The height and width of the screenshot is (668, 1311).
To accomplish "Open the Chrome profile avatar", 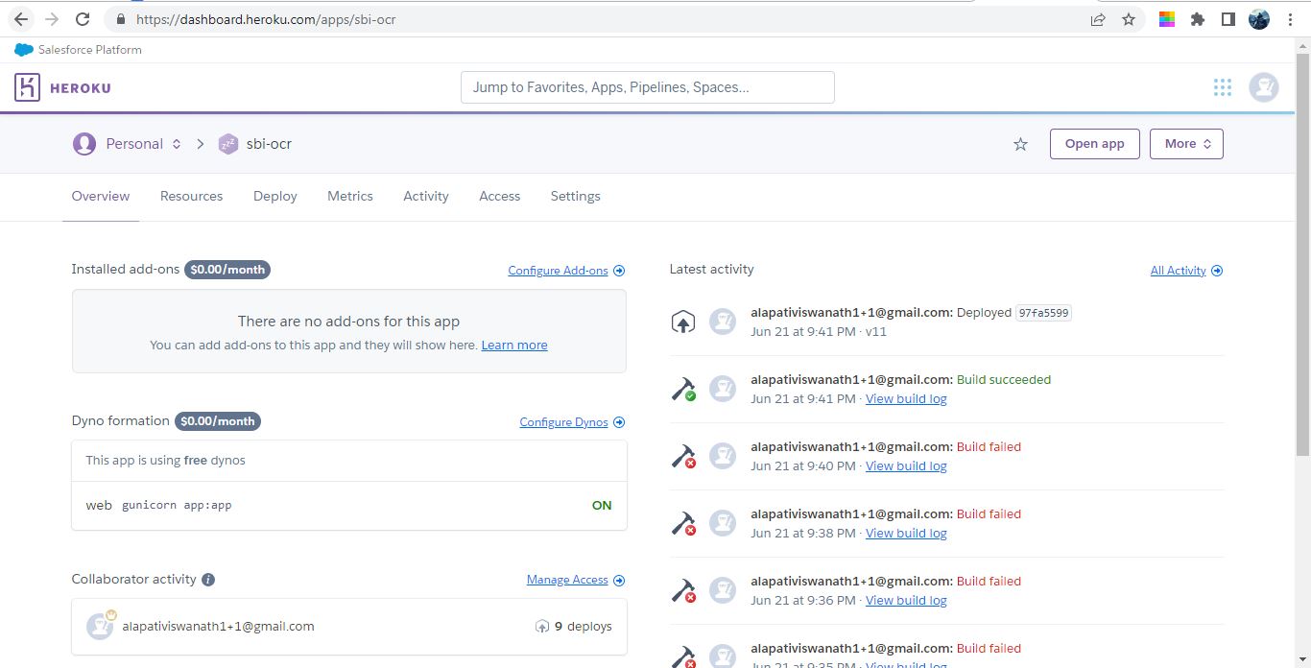I will [1259, 19].
